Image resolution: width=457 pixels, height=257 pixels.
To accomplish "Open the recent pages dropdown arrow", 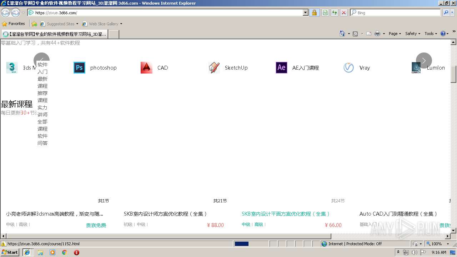I will coord(23,12).
